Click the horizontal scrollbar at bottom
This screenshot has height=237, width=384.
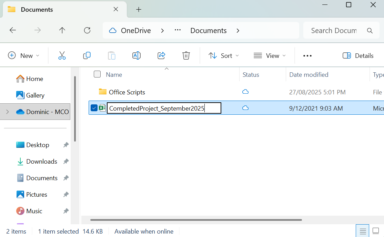[x=196, y=220]
